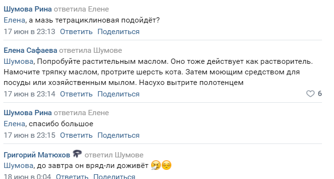
Task: Like Elena Safaeva's comment with heart icon
Action: tap(310, 94)
